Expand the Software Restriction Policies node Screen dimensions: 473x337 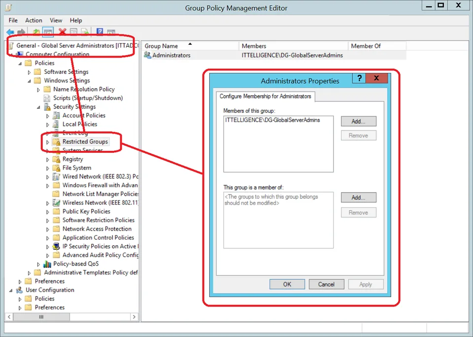tap(48, 221)
